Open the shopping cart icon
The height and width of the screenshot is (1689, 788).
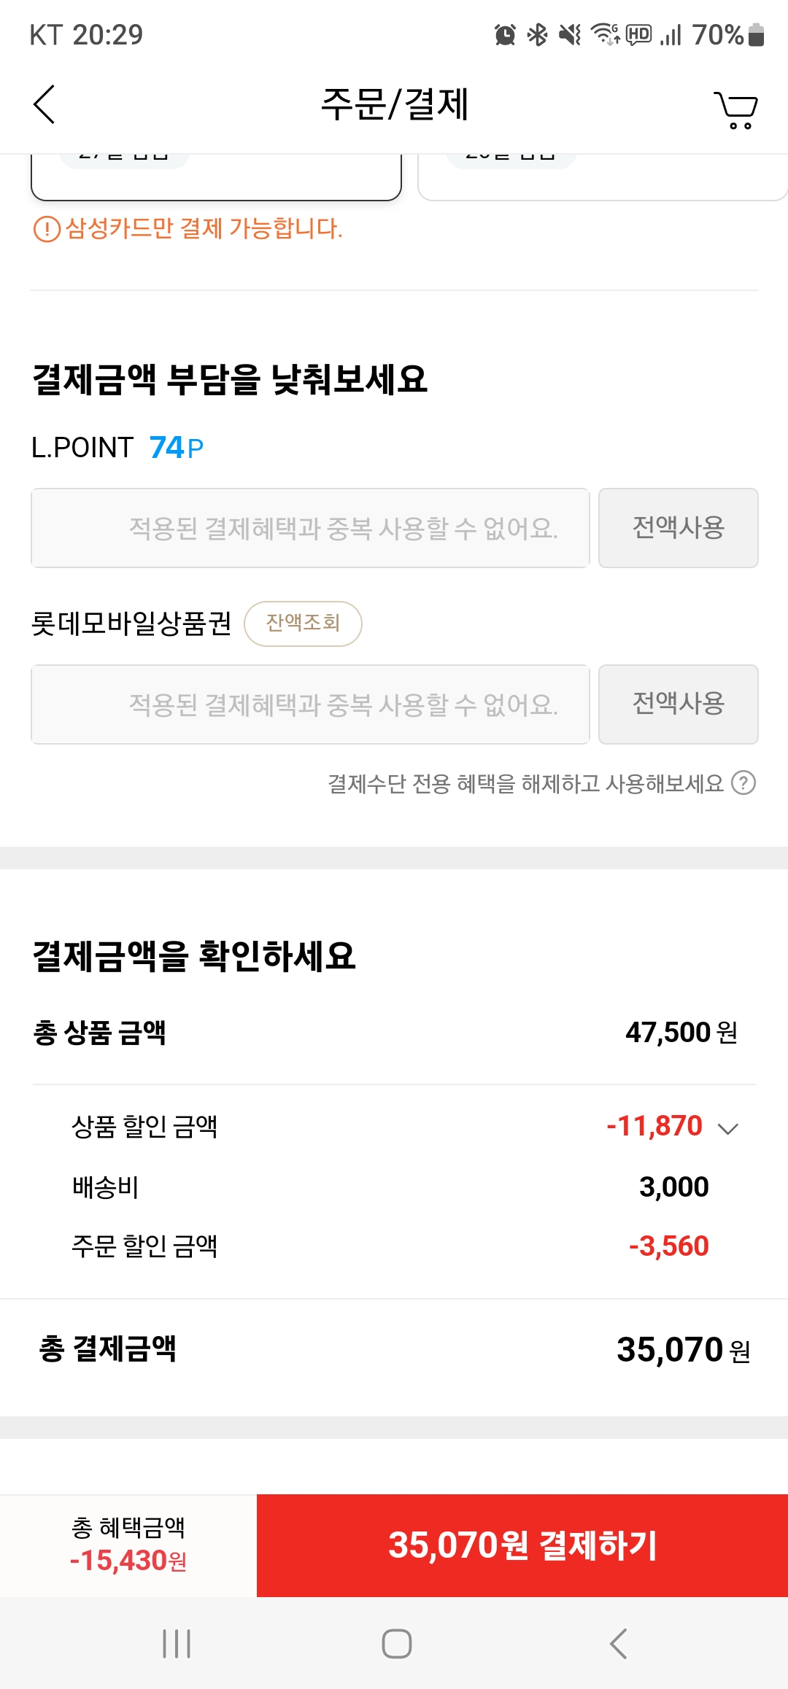(735, 109)
